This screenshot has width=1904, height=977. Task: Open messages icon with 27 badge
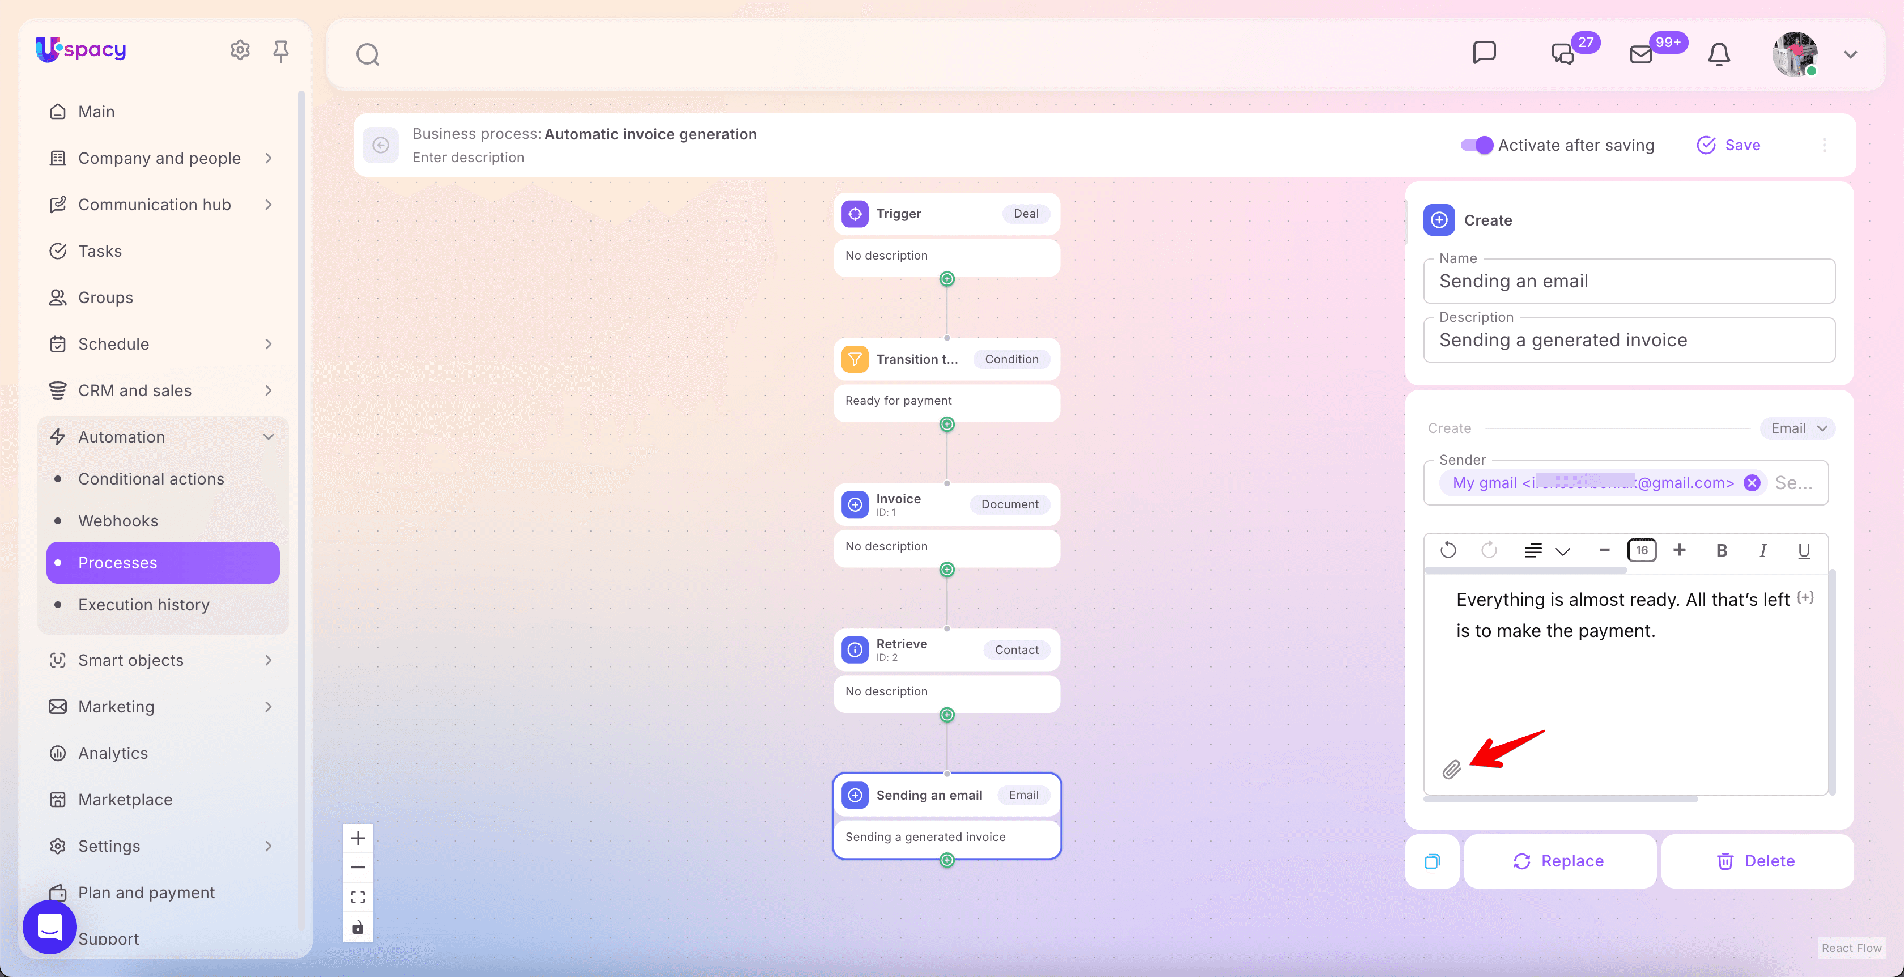tap(1562, 55)
